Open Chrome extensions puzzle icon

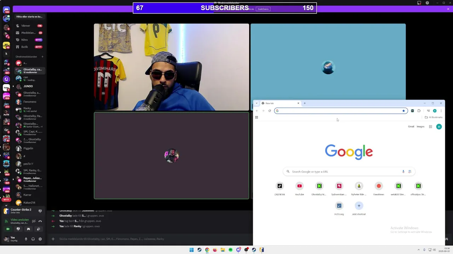419,111
